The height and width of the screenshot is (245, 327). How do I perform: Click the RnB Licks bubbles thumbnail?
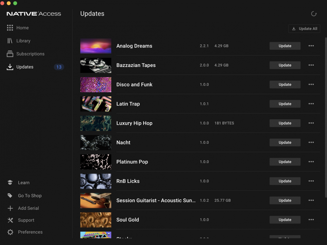96,181
